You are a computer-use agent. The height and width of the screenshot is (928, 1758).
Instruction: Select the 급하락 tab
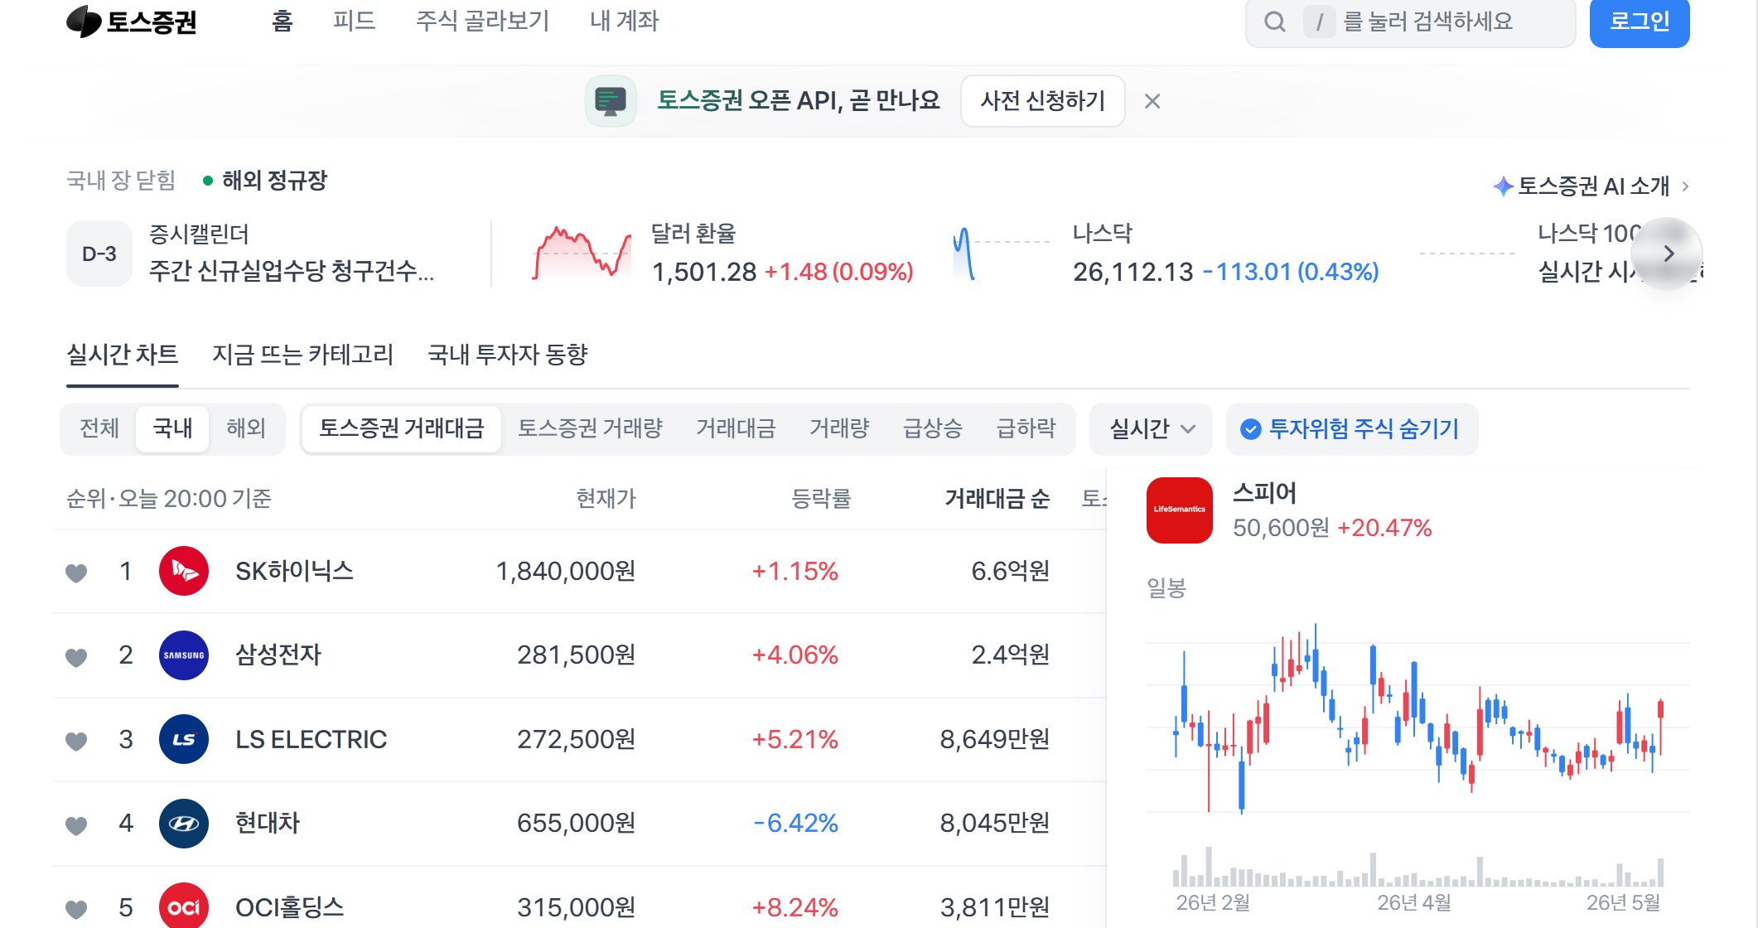click(1026, 428)
